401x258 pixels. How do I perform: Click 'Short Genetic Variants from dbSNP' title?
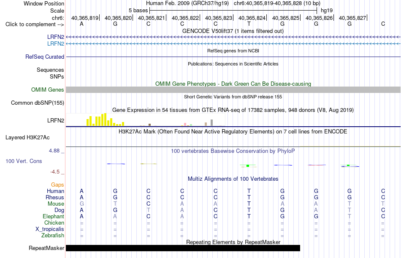click(233, 97)
